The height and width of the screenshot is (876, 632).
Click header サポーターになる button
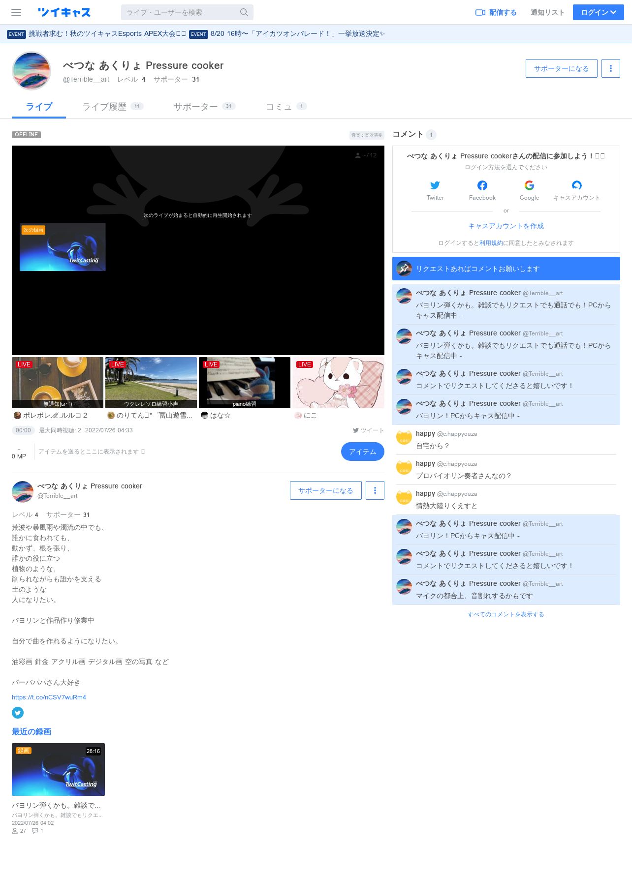point(562,68)
